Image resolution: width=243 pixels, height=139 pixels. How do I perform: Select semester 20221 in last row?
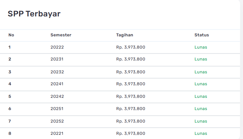click(57, 134)
